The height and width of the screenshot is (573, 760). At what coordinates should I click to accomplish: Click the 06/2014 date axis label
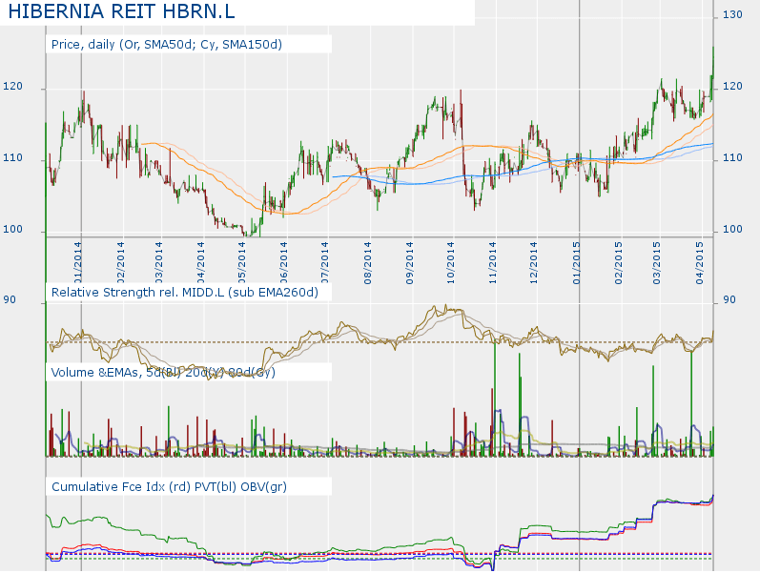point(283,263)
